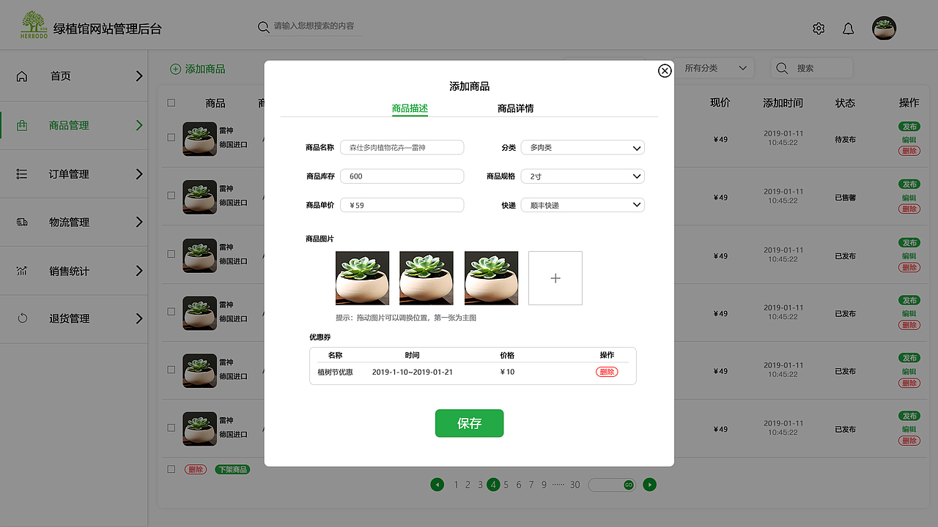Click the green 保存 save button
The width and height of the screenshot is (938, 527).
pyautogui.click(x=469, y=423)
